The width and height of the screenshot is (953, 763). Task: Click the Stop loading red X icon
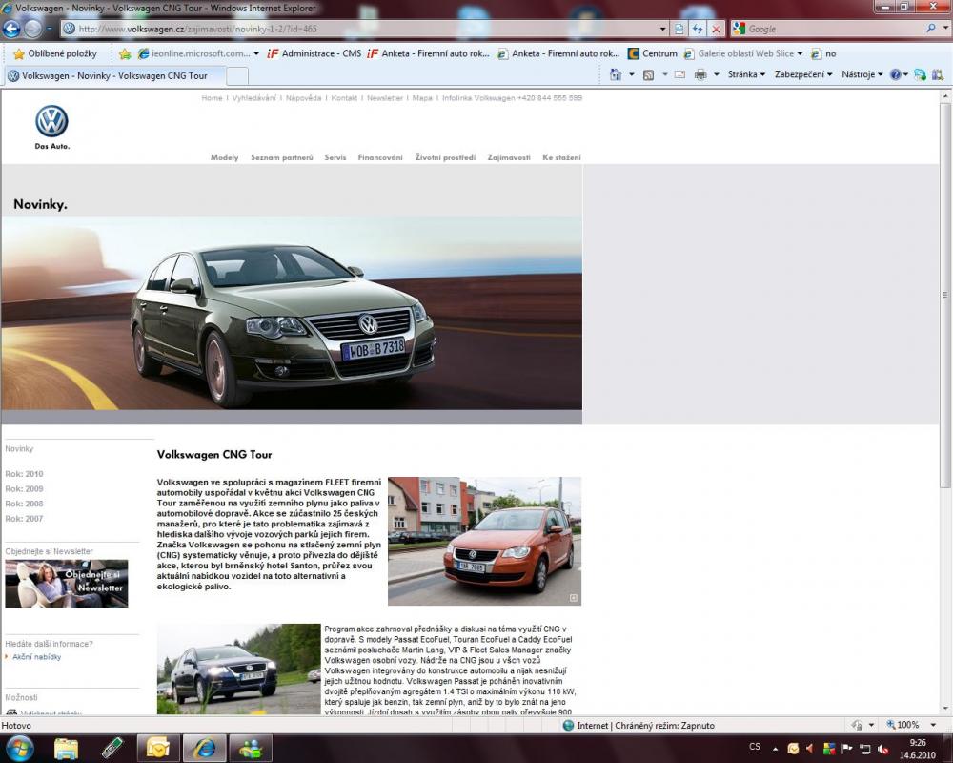pyautogui.click(x=716, y=29)
